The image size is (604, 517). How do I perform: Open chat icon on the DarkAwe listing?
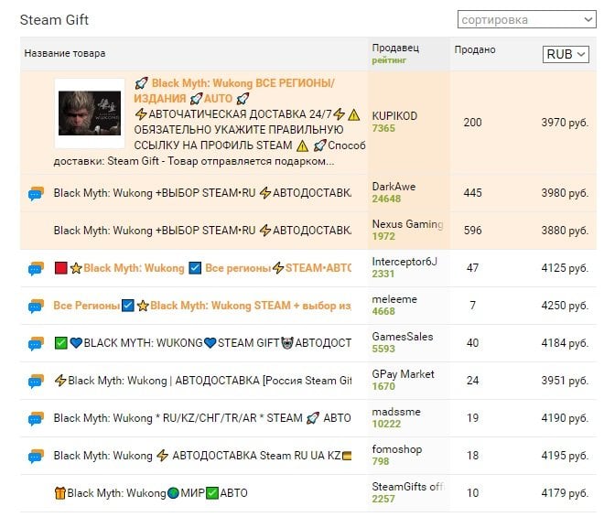point(36,193)
